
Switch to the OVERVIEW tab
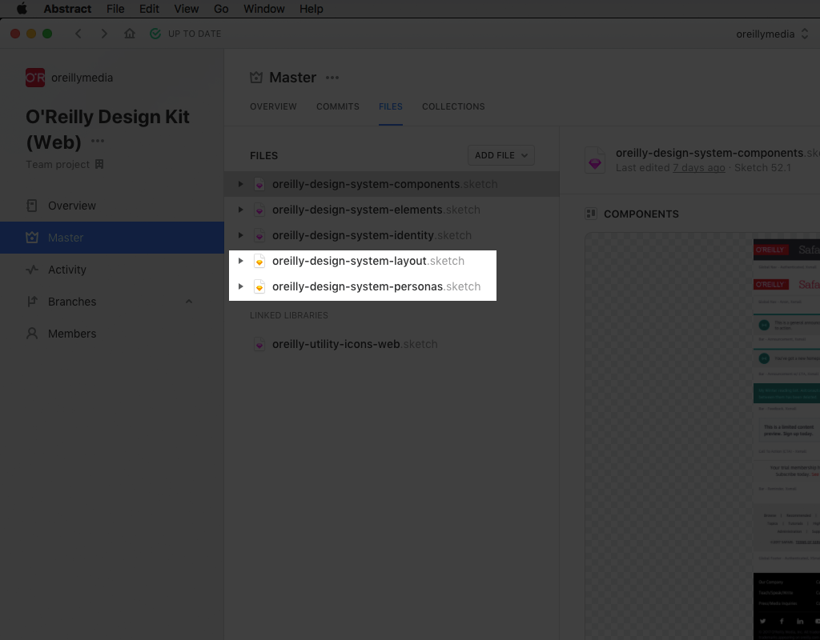click(x=273, y=106)
